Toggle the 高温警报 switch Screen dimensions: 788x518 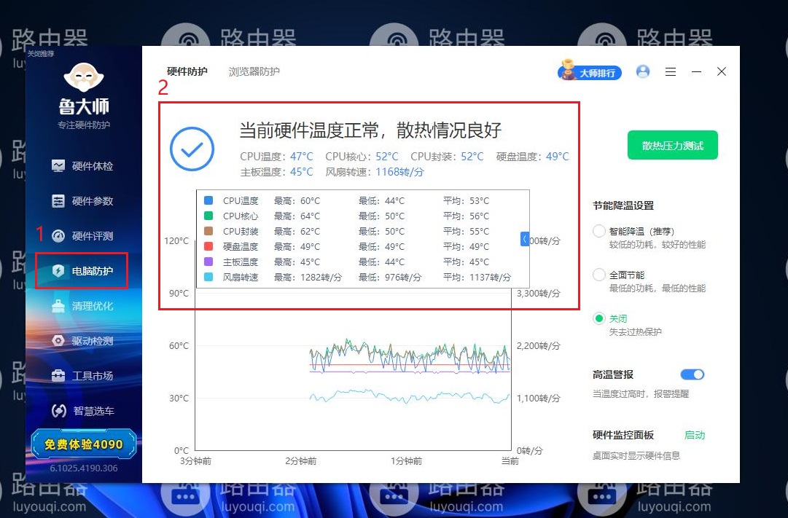[693, 374]
